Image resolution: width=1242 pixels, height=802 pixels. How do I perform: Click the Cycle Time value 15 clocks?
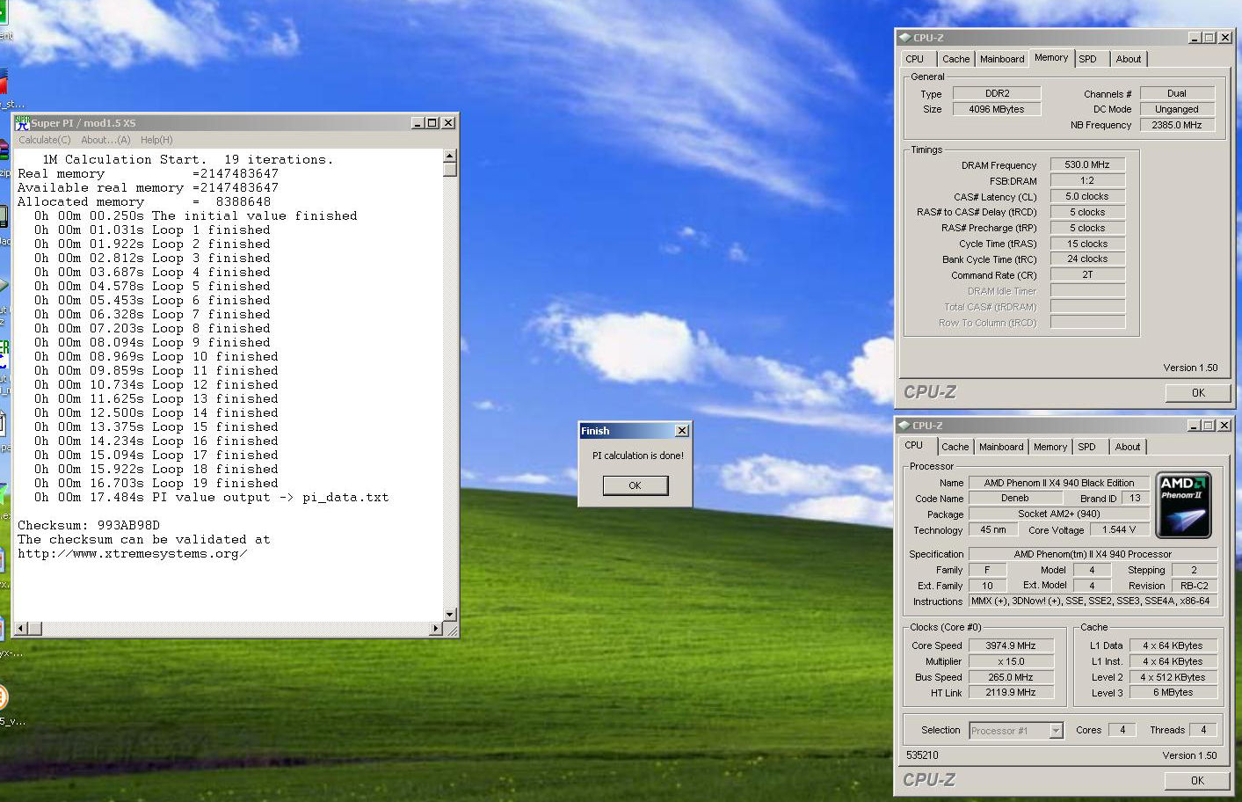click(1087, 244)
